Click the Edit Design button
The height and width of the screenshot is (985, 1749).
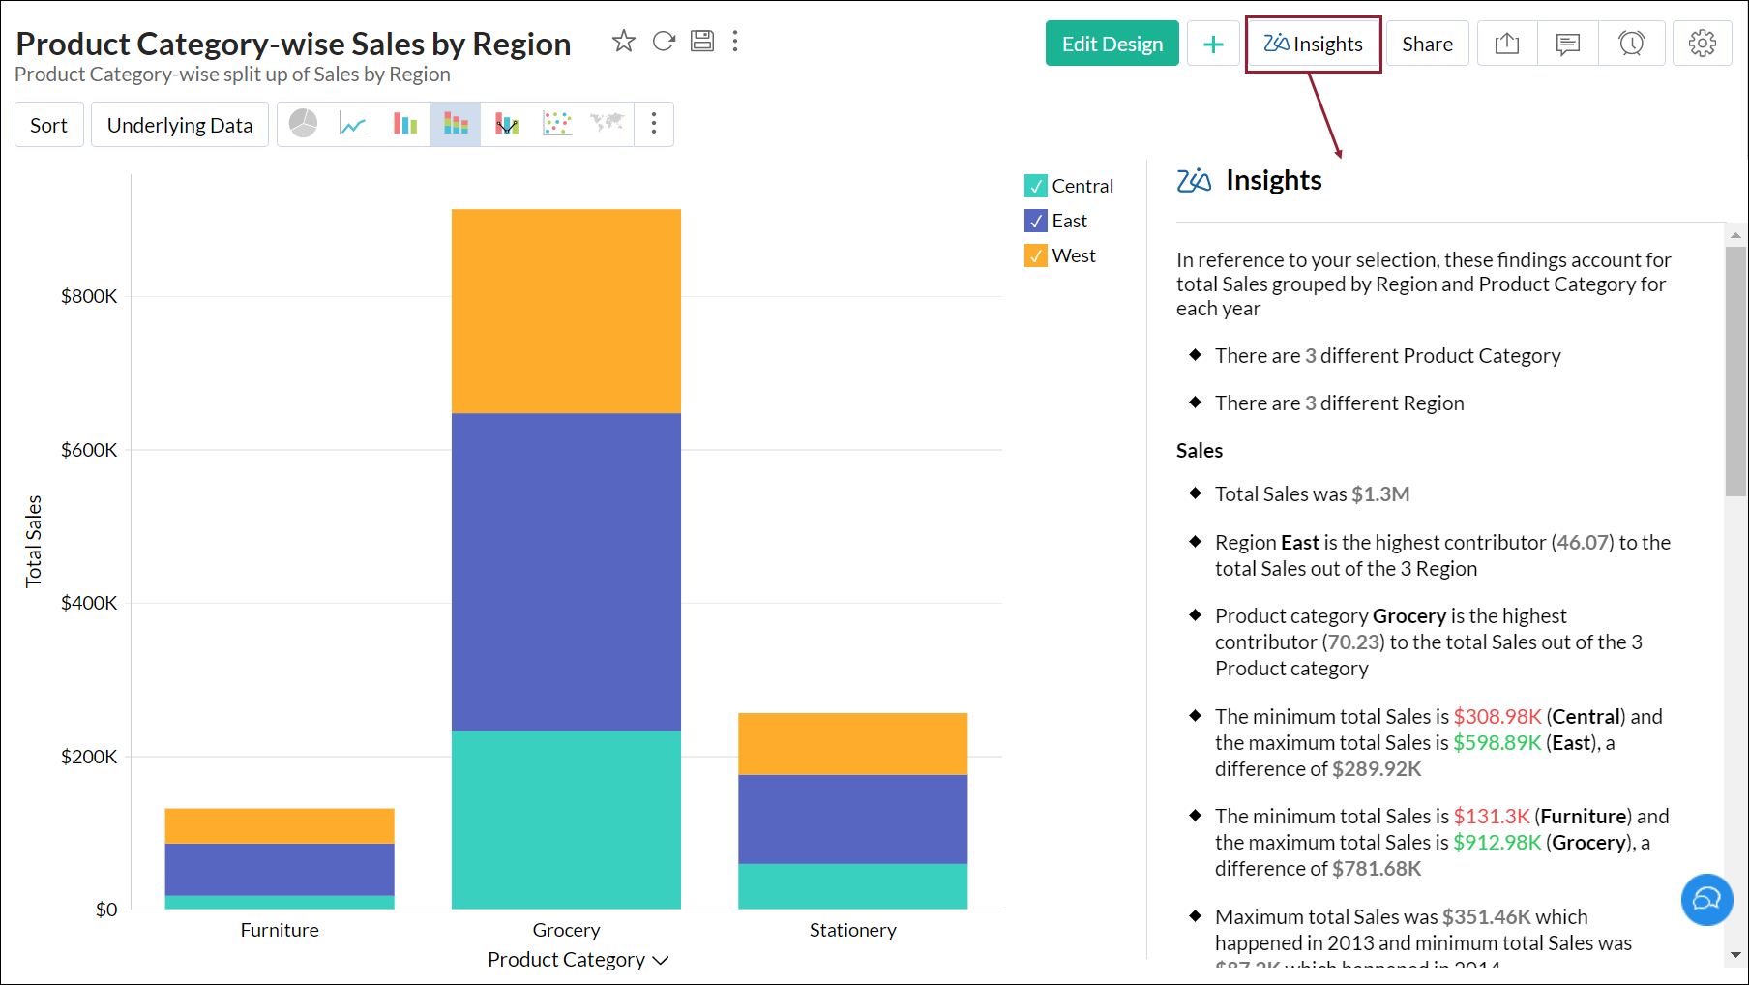1112,44
